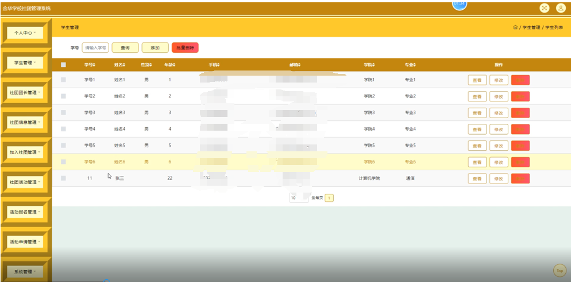Click the 添加 add button
The height and width of the screenshot is (282, 571).
pos(155,48)
